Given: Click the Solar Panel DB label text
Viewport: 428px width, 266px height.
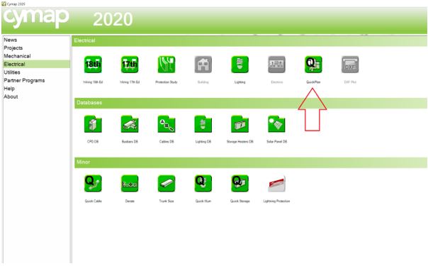Looking at the screenshot, I should (x=277, y=141).
